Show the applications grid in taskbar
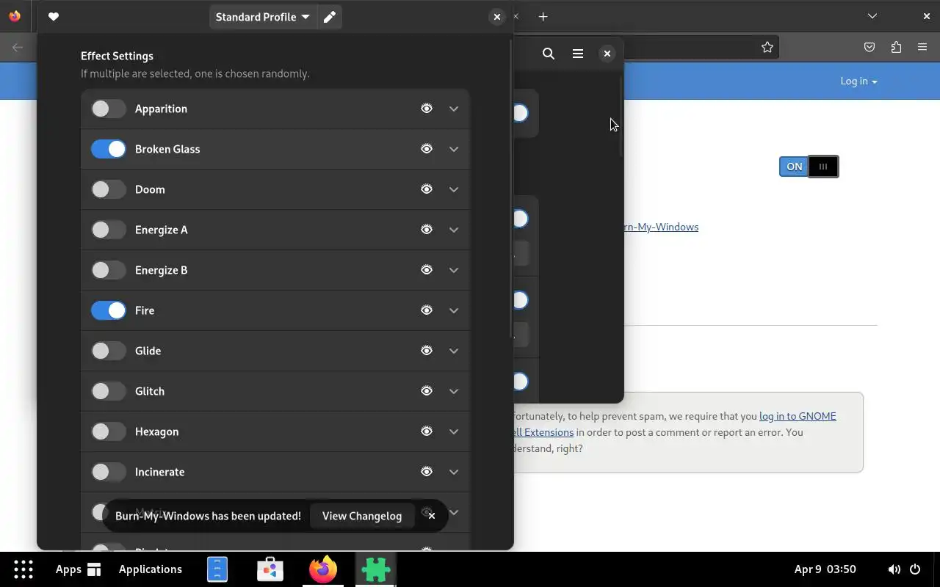This screenshot has height=587, width=940. pyautogui.click(x=23, y=569)
